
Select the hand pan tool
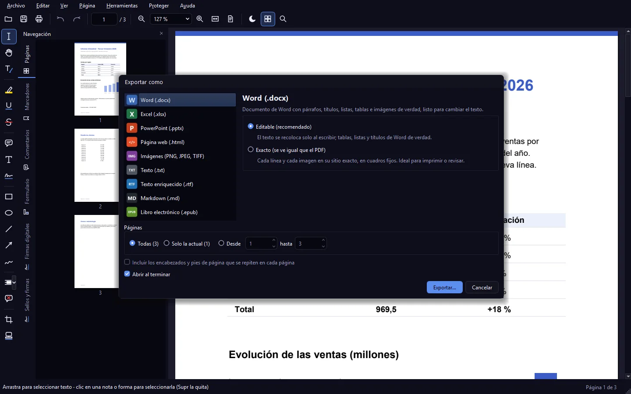(9, 53)
